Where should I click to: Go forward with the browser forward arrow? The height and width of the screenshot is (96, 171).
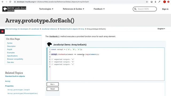pos(6,2)
